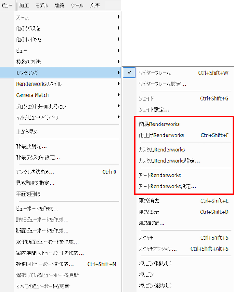The width and height of the screenshot is (234, 292).
Task: Expand the 他のクラスを submenu
Action: click(x=68, y=28)
